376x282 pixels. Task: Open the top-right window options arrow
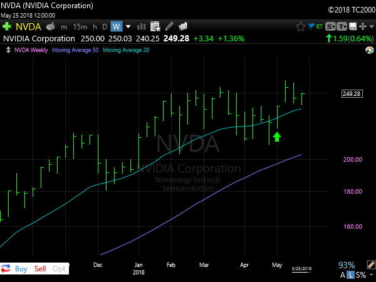[x=372, y=26]
